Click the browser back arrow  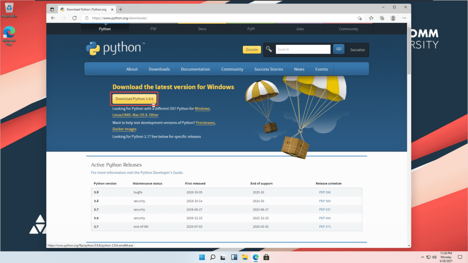pyautogui.click(x=53, y=18)
